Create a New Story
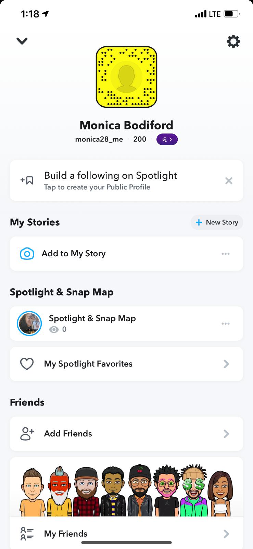253x549 pixels. [x=217, y=222]
